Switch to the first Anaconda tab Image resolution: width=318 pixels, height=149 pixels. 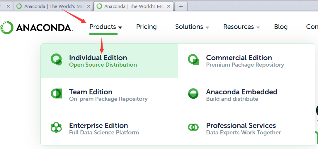(53, 6)
